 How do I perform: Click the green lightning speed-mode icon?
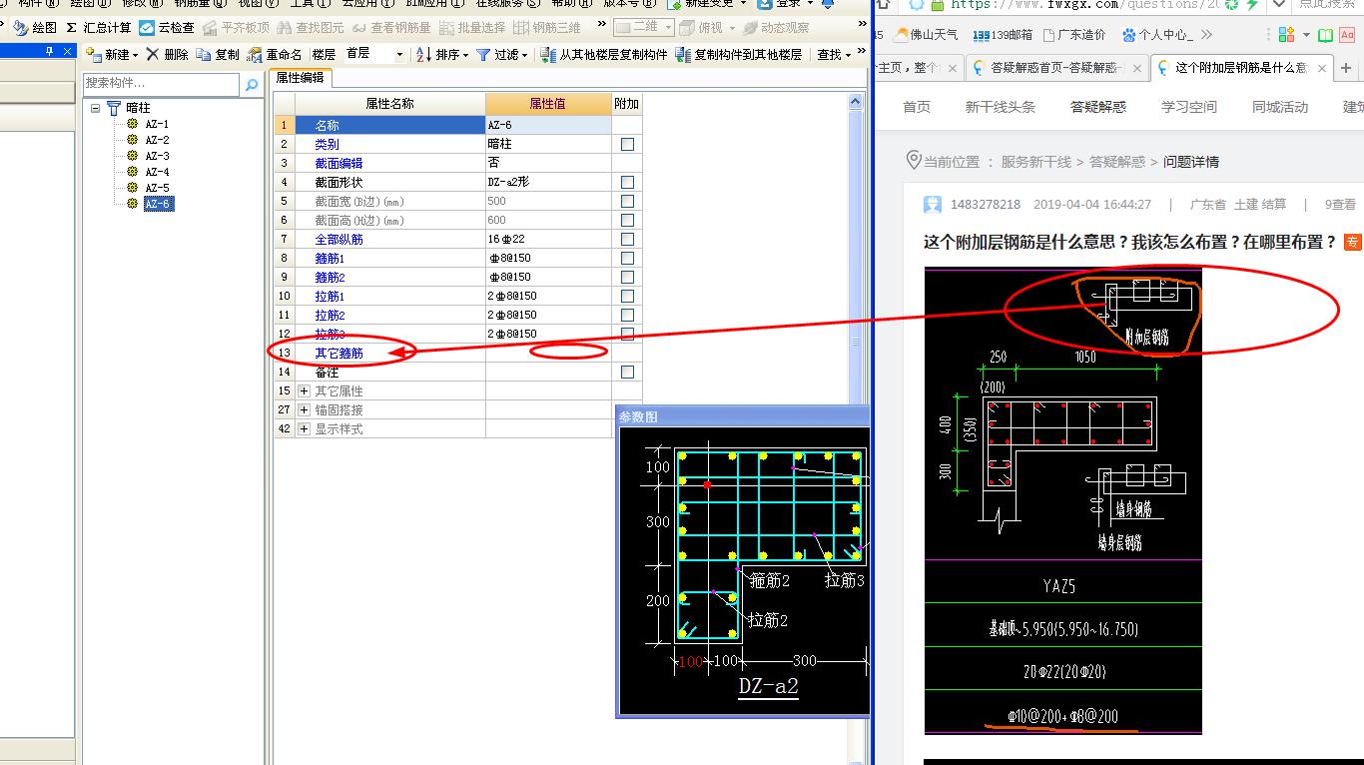[1251, 5]
